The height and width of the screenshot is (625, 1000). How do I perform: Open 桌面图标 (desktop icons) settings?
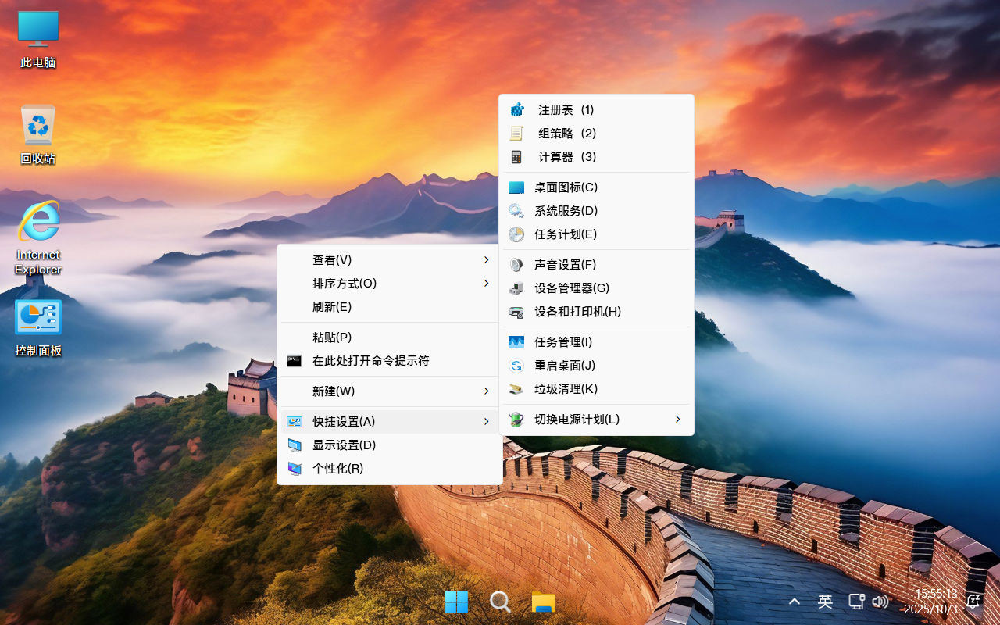(565, 187)
